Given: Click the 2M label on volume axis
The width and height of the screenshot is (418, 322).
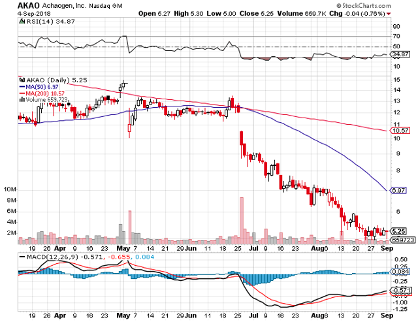Looking at the screenshot, I should click(12, 233).
